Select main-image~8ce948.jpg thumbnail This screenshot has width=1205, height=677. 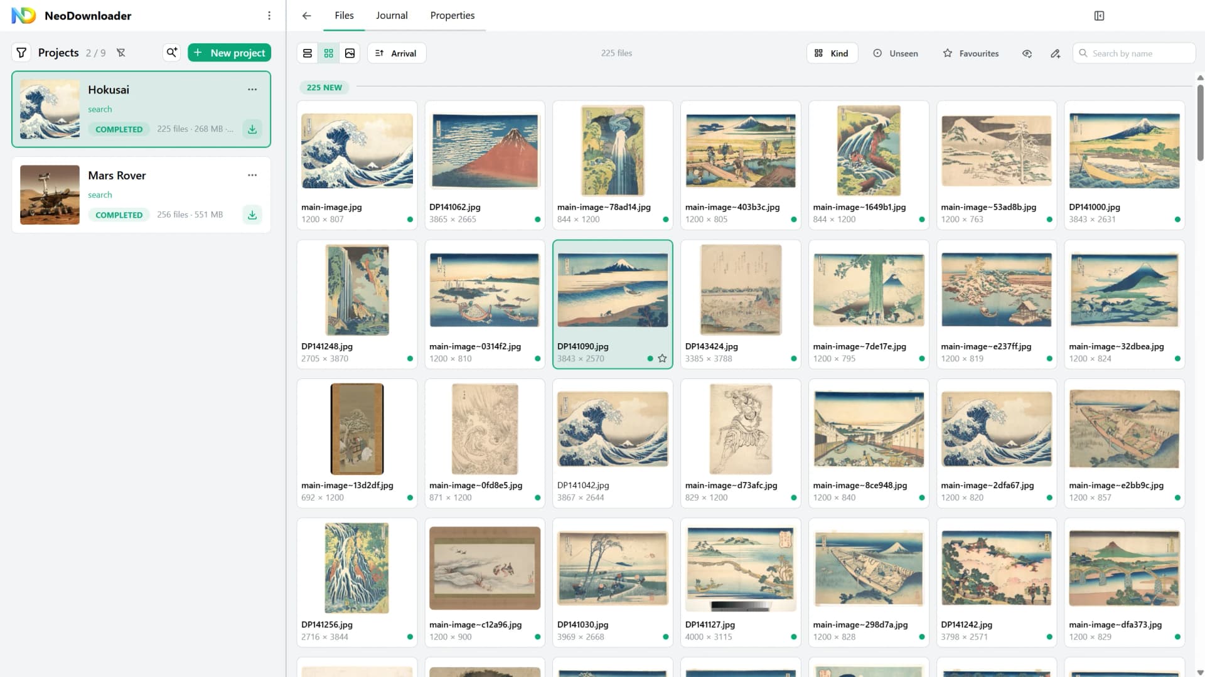[869, 429]
